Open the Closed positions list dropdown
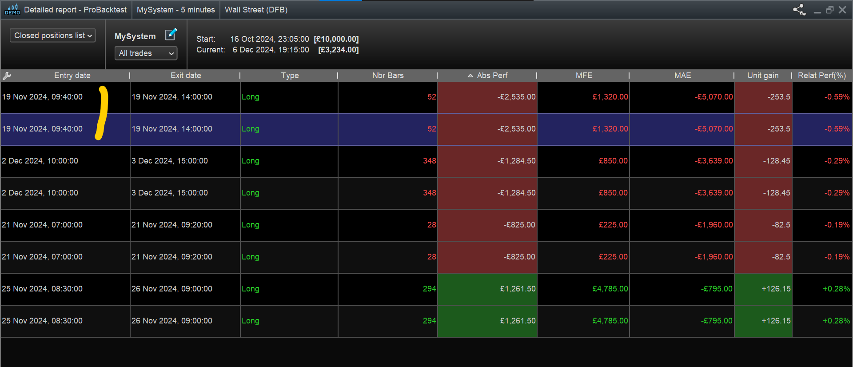Viewport: 853px width, 367px height. coord(53,36)
